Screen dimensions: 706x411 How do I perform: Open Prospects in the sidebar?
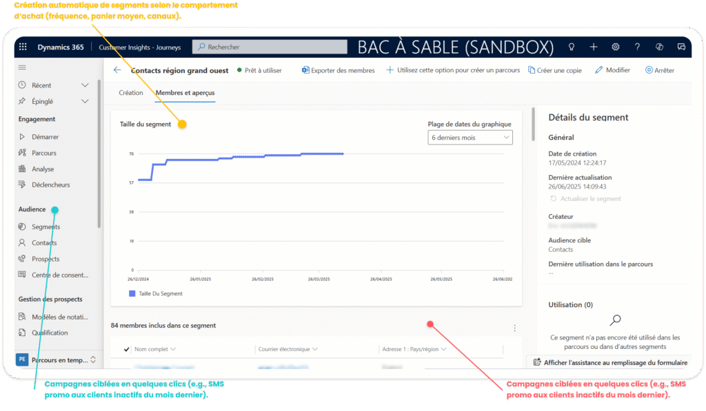46,259
